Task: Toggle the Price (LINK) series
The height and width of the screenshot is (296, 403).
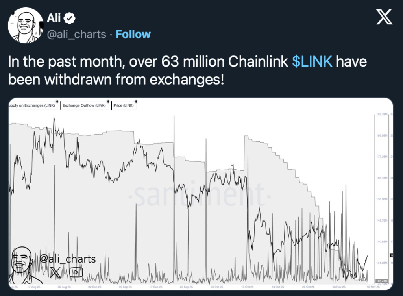Action: 123,105
